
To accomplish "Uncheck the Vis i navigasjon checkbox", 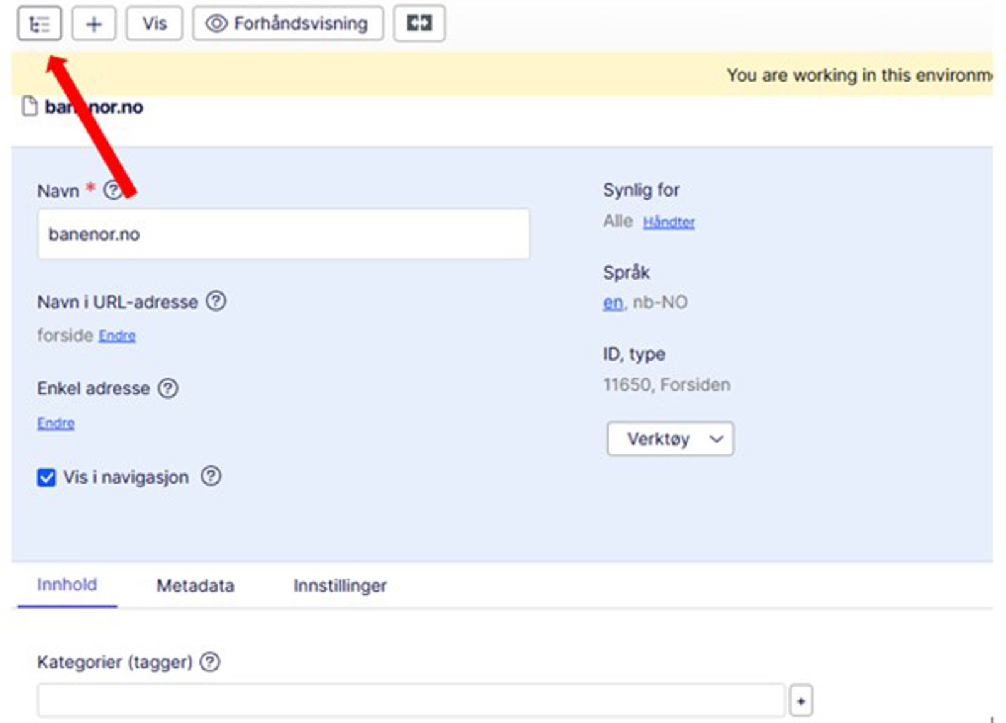I will pos(47,477).
